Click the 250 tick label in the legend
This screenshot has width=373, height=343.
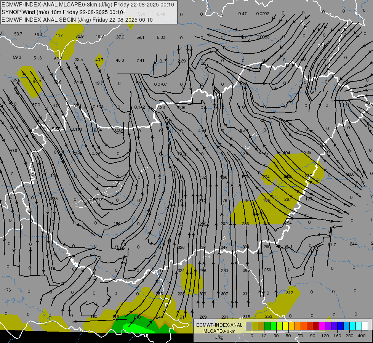click(349, 336)
